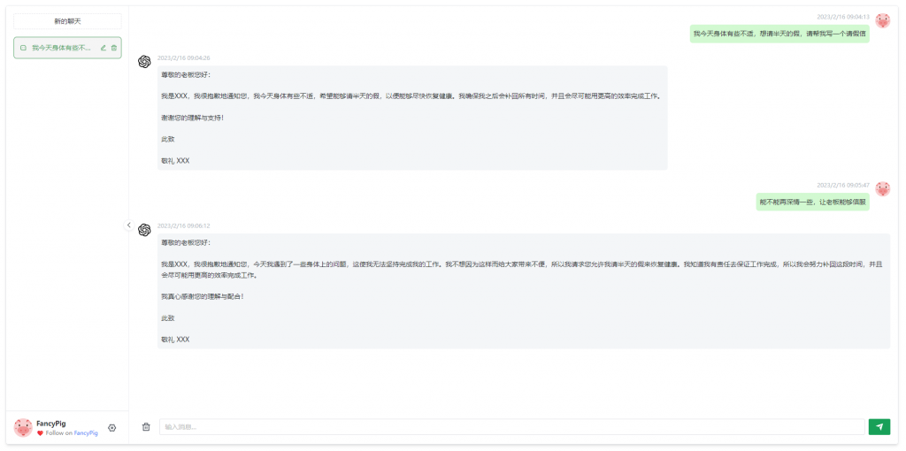Screen dimensions: 906x451
Task: Collapse the sidebar with chevron button
Action: 129,225
